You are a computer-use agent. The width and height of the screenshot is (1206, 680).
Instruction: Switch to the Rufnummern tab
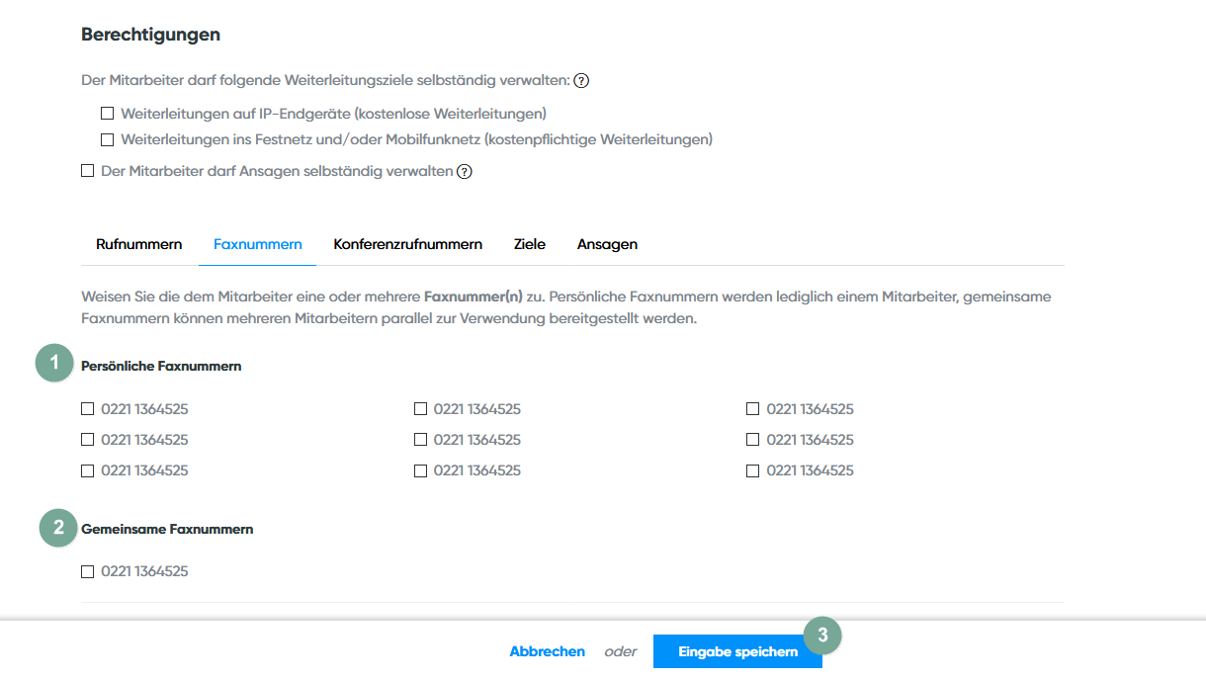138,244
